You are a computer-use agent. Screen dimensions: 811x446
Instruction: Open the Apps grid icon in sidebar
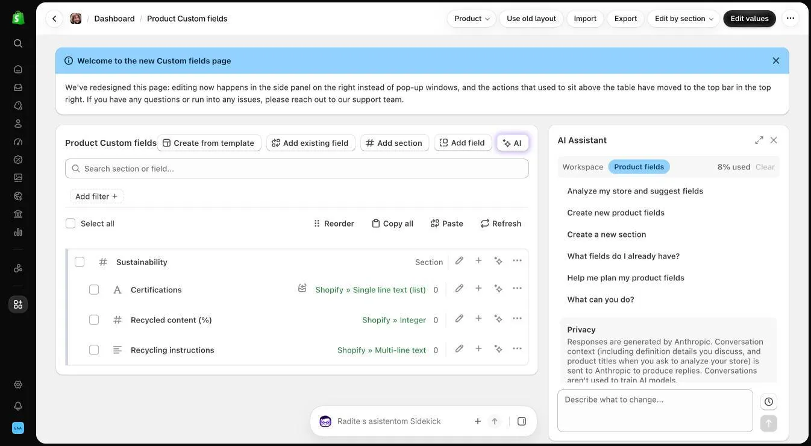[x=18, y=304]
